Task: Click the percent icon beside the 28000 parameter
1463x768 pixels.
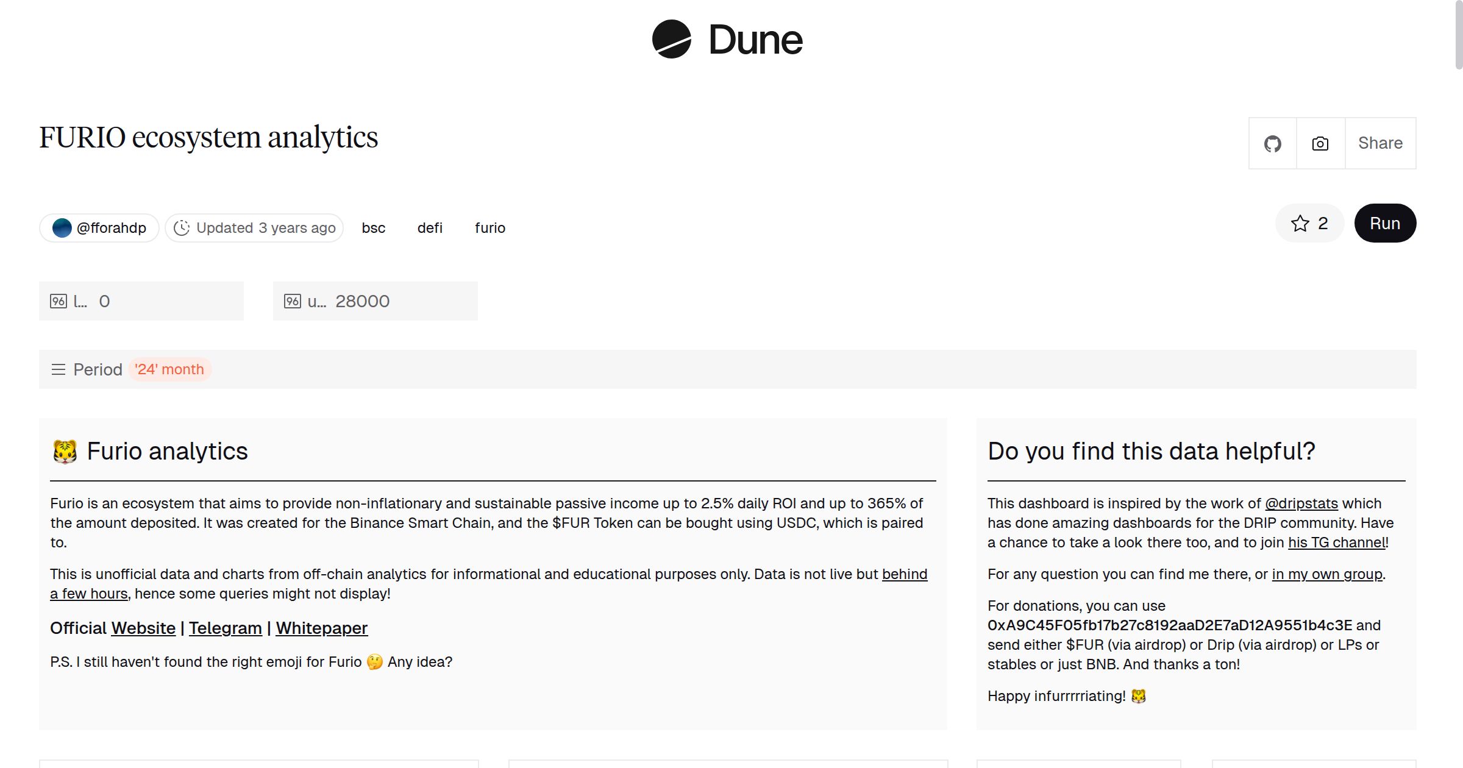Action: [x=292, y=300]
